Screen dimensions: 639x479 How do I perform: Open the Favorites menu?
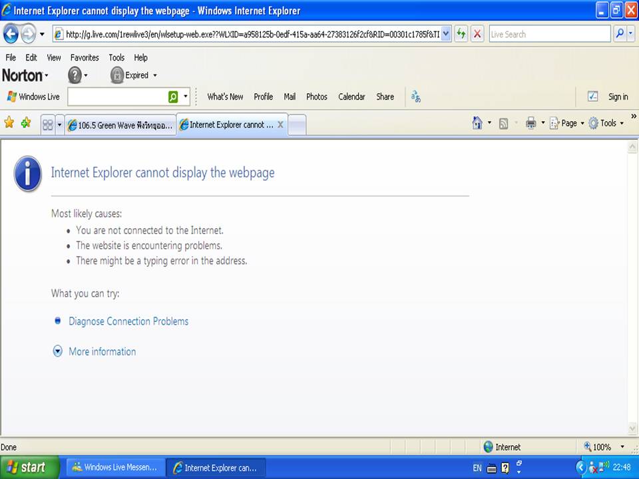pyautogui.click(x=85, y=57)
